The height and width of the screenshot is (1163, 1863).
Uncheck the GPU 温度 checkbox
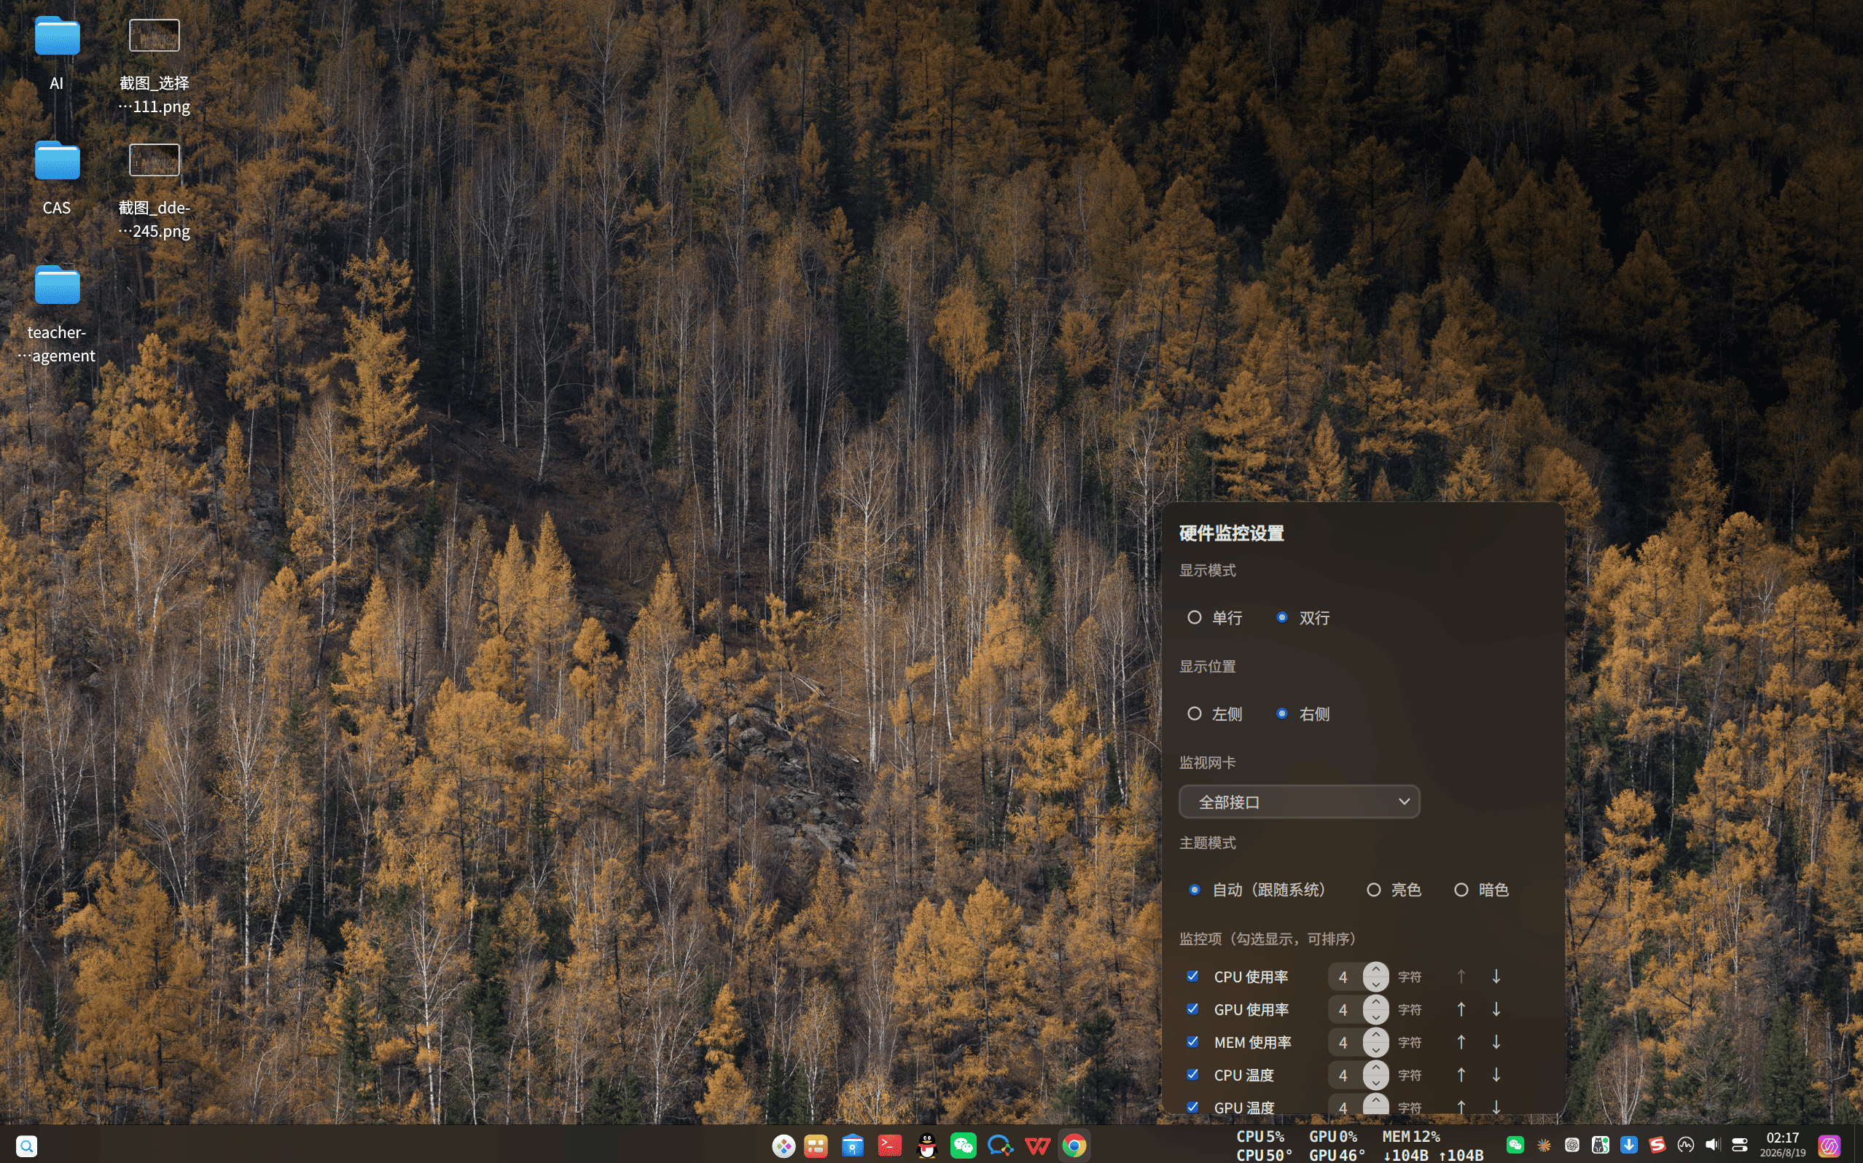click(1192, 1108)
